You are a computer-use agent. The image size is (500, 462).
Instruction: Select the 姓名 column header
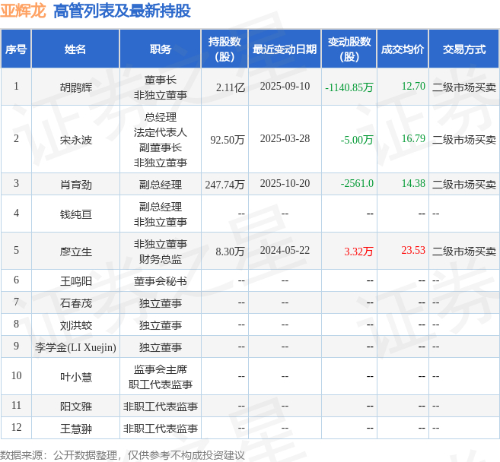(75, 49)
